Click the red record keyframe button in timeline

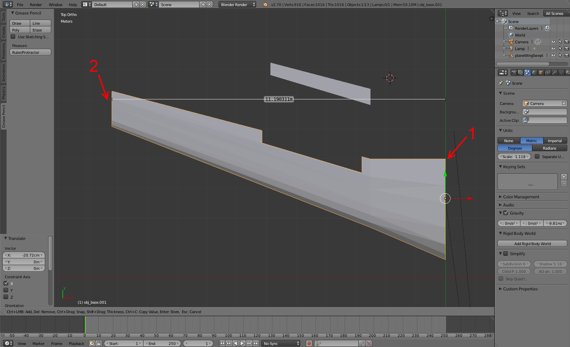[309, 343]
